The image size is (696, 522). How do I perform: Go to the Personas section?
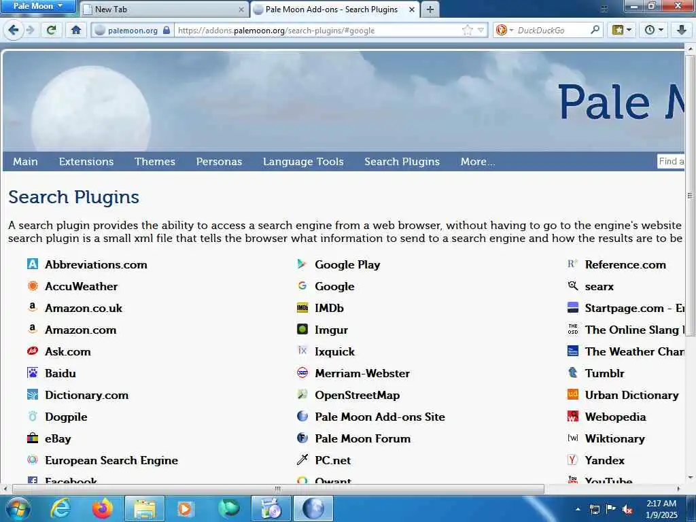pyautogui.click(x=219, y=162)
